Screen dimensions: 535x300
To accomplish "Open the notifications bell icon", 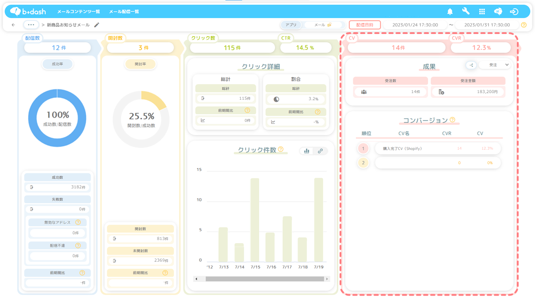I will (450, 11).
